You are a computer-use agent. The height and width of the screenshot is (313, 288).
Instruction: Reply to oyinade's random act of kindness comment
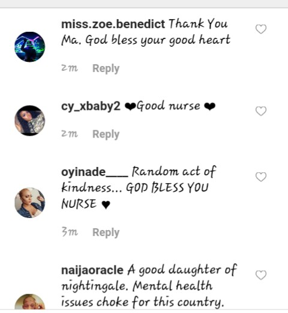point(106,232)
